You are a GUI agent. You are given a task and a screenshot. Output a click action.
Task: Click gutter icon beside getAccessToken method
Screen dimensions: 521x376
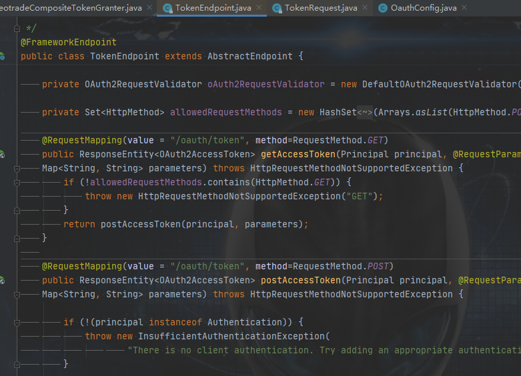[1, 155]
